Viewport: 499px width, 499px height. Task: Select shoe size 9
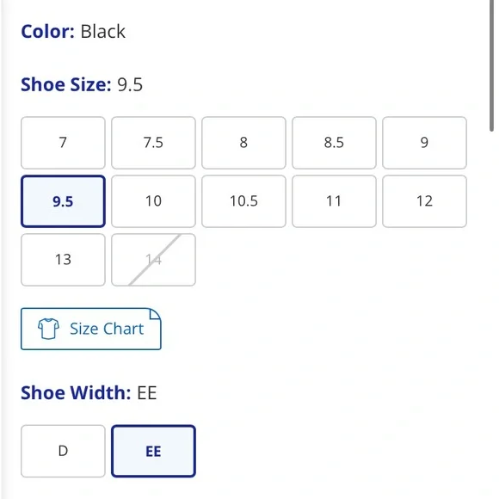coord(424,143)
